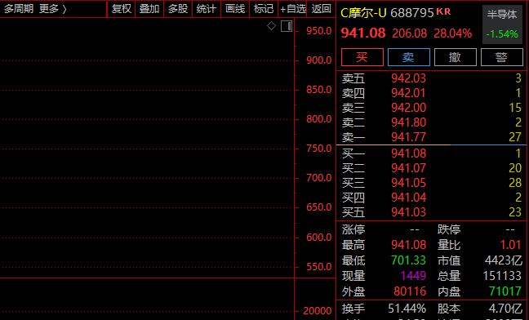The width and height of the screenshot is (529, 320).
Task: Click the 警 alert button
Action: pos(502,57)
